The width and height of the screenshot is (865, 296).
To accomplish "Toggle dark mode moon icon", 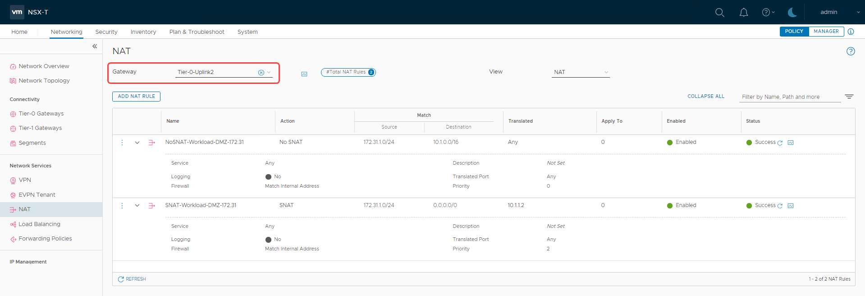I will point(792,13).
